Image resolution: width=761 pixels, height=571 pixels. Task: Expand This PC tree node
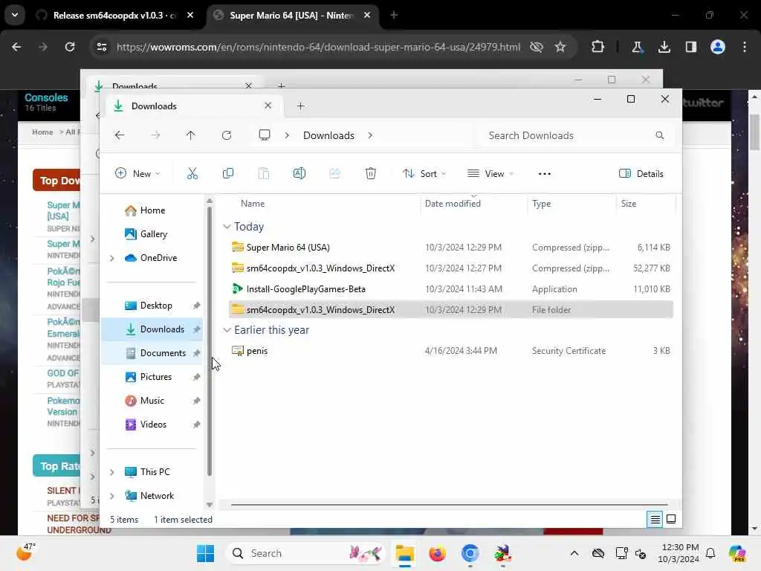[112, 472]
